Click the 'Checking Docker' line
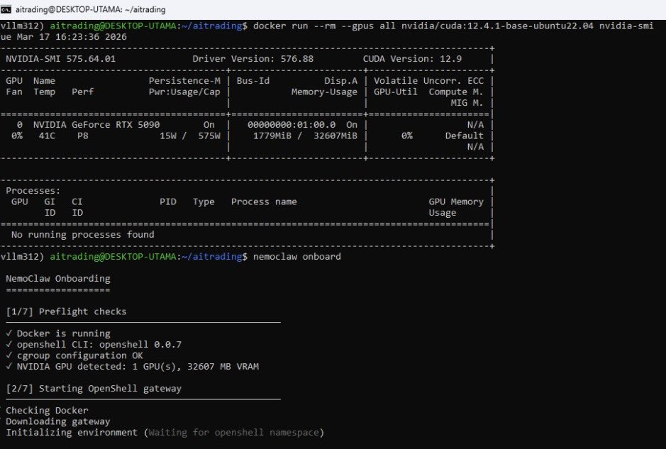This screenshot has height=449, width=666. click(47, 411)
